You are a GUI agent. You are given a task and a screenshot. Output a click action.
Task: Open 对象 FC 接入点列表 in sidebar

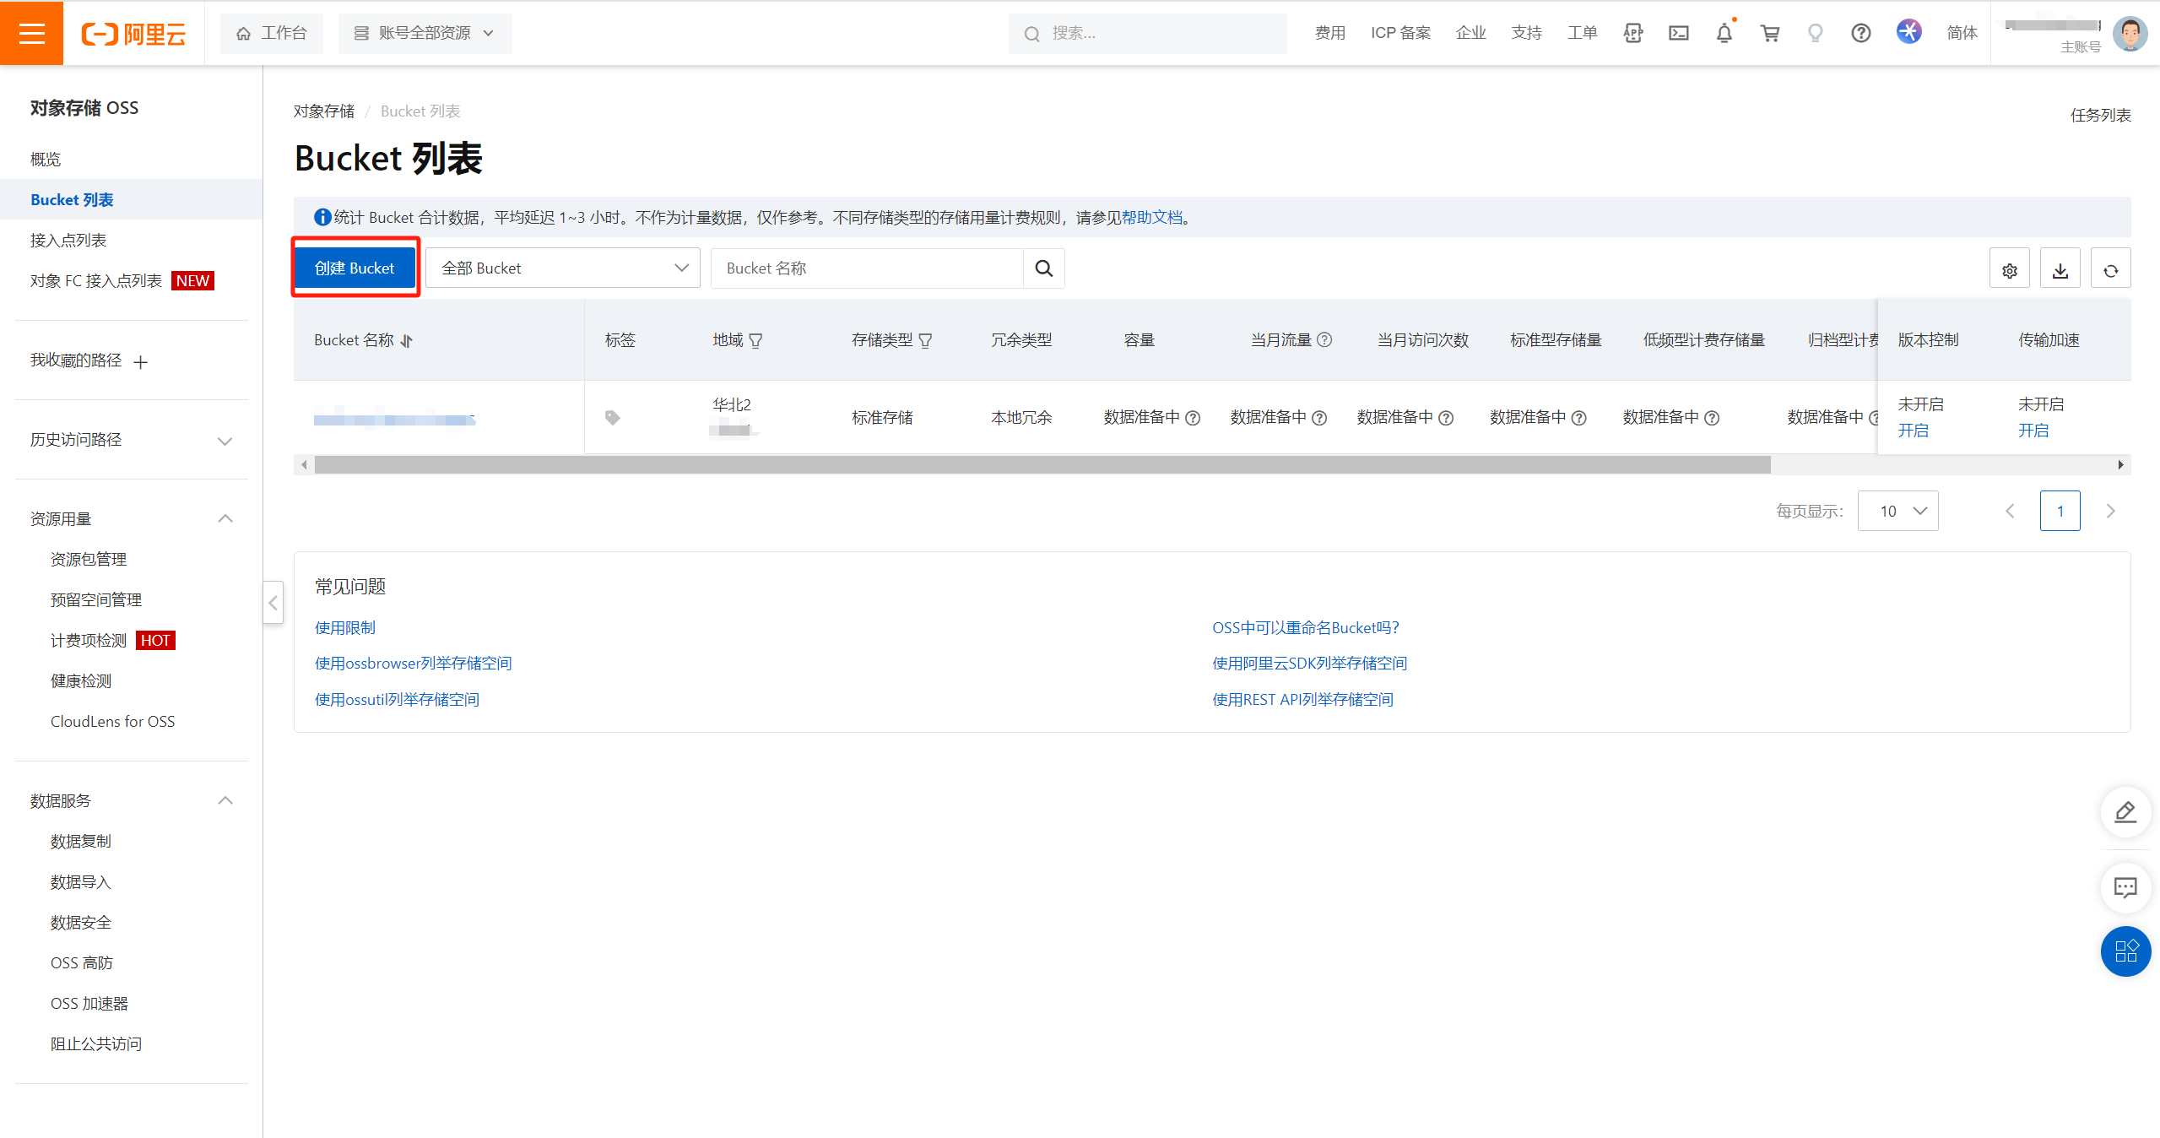pos(96,281)
